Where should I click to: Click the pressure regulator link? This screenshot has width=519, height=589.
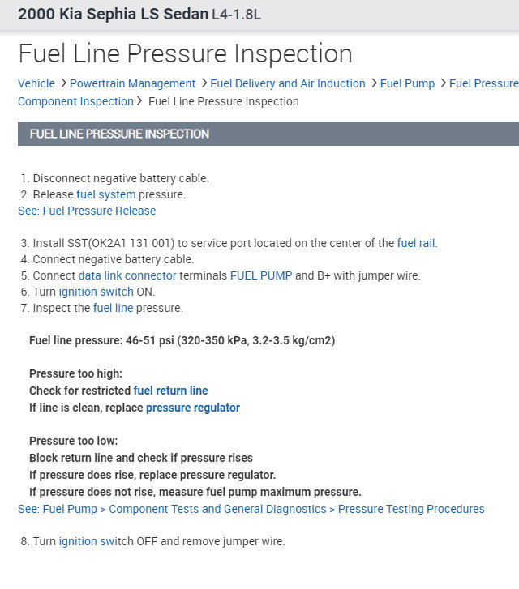point(193,408)
